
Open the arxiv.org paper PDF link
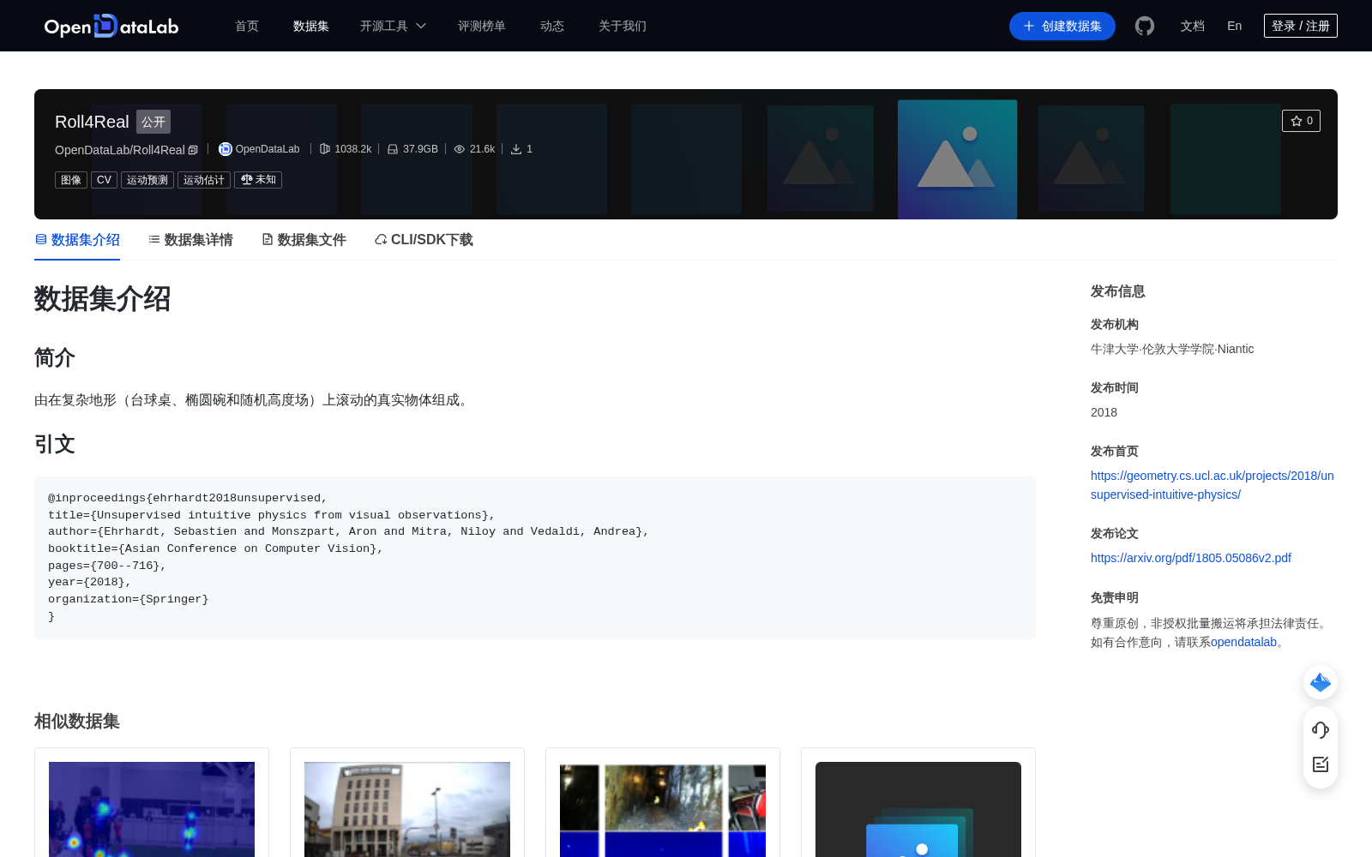[1191, 558]
